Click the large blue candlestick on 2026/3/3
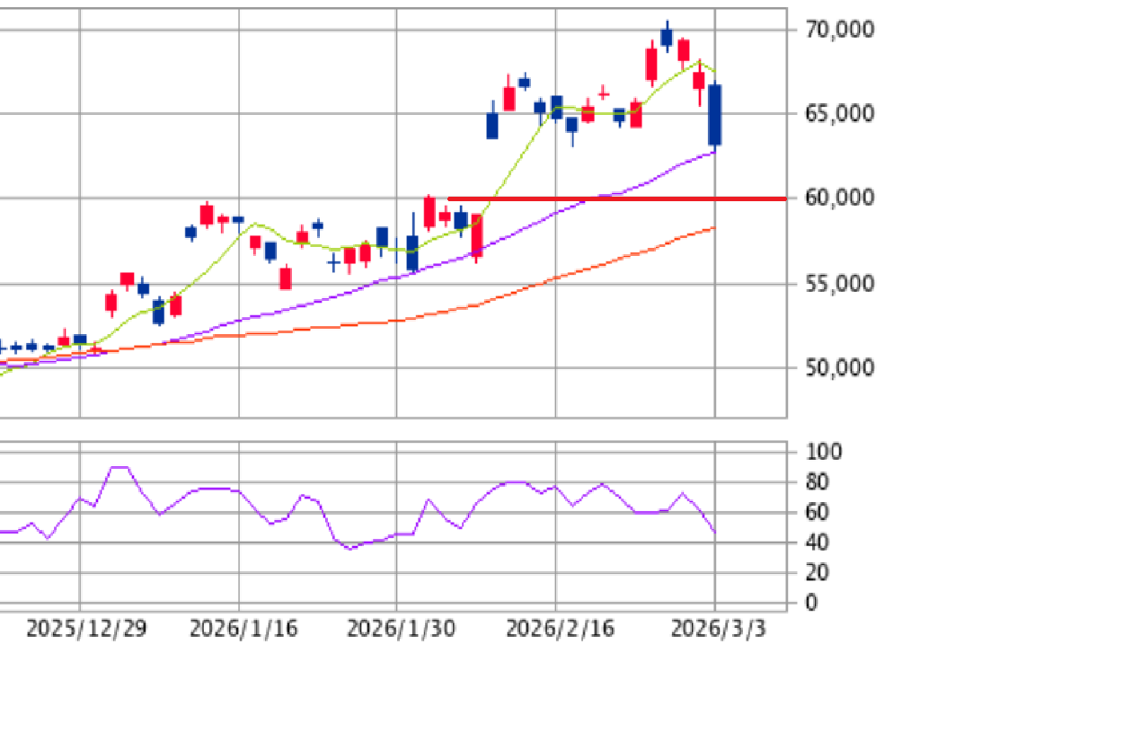Screen dimensions: 1132x732 (x=715, y=114)
